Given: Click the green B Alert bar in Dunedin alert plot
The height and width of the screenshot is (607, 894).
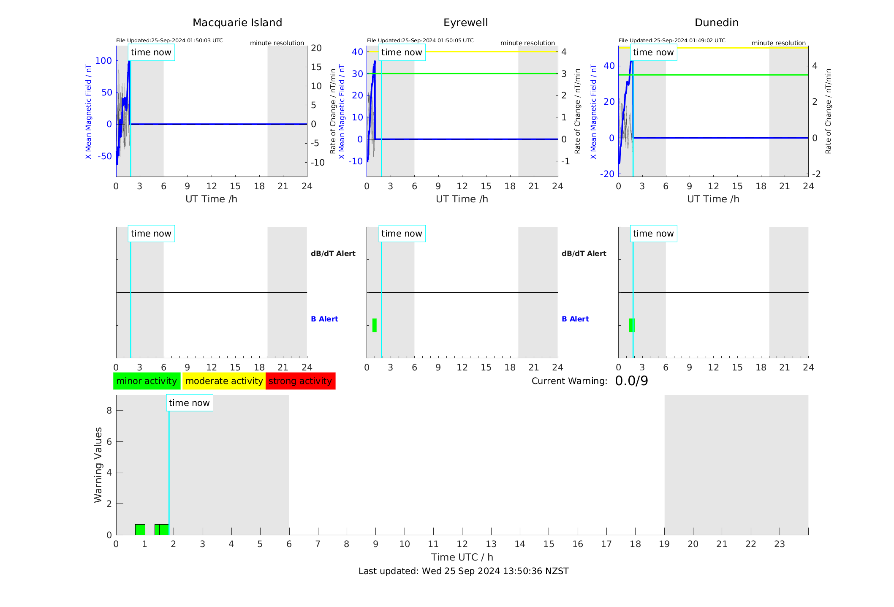Looking at the screenshot, I should (632, 325).
